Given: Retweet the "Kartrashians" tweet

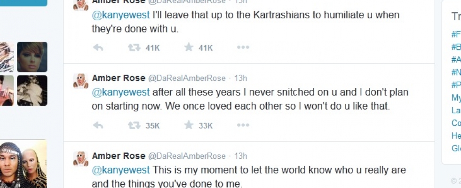Looking at the screenshot, I should tap(135, 47).
